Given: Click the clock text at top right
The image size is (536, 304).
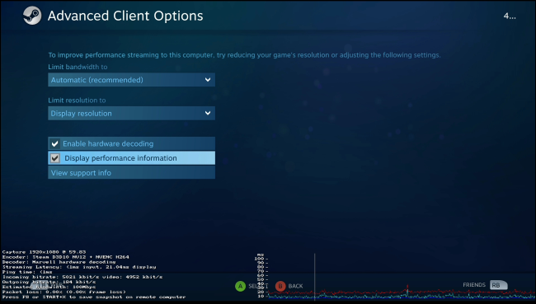Looking at the screenshot, I should [x=510, y=16].
